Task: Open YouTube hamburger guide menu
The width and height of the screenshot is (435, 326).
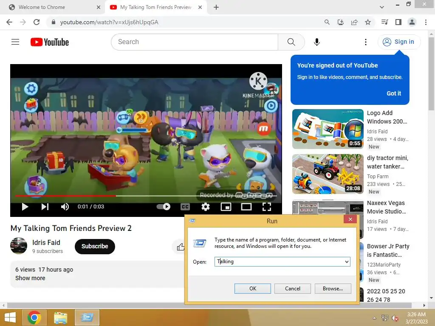Action: 15,42
